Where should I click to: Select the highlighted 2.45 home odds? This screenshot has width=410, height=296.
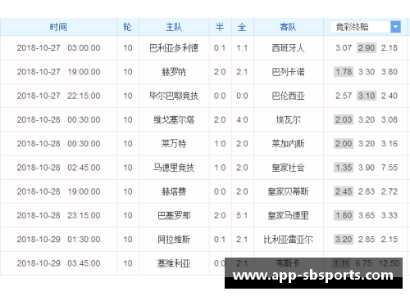pyautogui.click(x=344, y=191)
